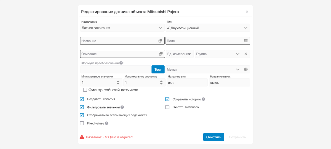This screenshot has width=331, height=149.
Task: Uncheck Создавать события checkbox
Action: point(82,99)
